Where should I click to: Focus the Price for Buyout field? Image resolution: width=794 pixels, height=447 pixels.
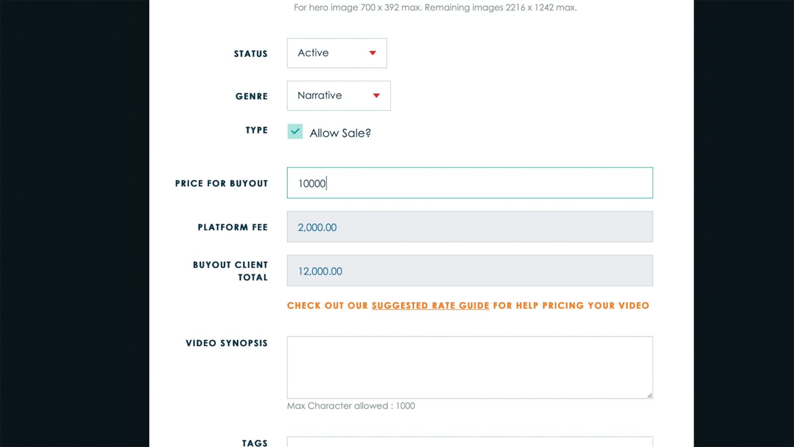pos(469,183)
